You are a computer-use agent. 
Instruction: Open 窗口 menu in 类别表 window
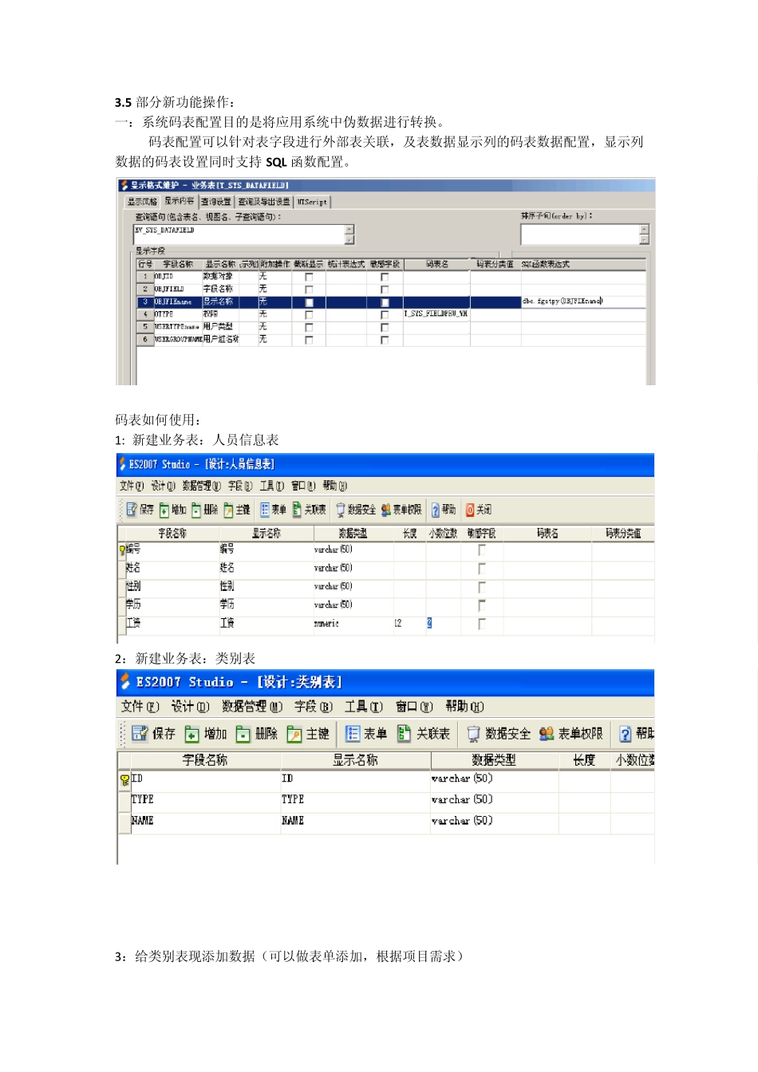point(414,707)
